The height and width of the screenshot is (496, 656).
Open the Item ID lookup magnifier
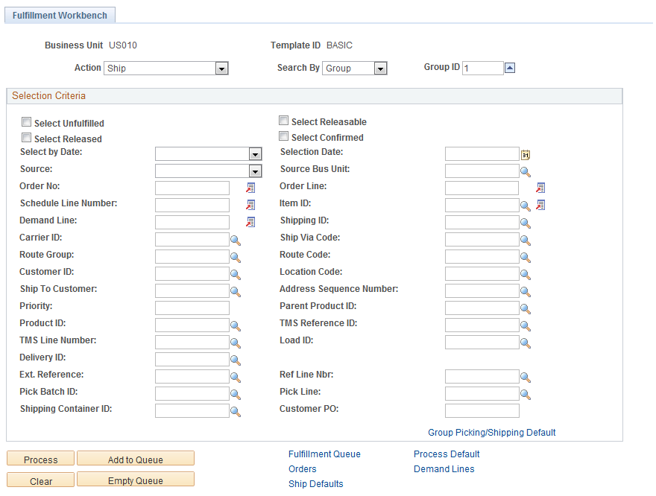[x=526, y=204]
